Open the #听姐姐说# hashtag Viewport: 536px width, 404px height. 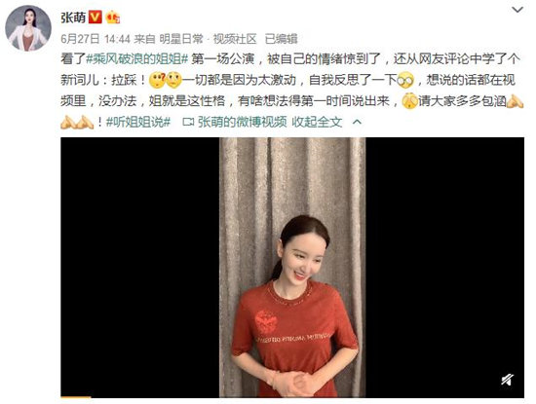138,122
